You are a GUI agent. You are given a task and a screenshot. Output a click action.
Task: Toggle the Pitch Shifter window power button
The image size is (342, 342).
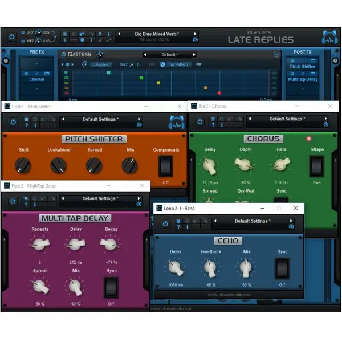pyautogui.click(x=13, y=122)
